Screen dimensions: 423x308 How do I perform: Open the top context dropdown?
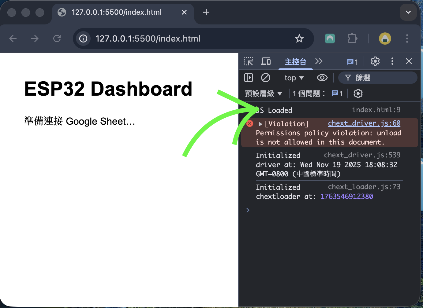[x=294, y=78]
